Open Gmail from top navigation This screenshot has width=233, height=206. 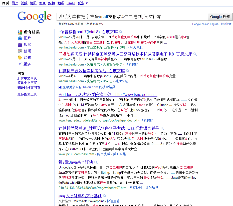click(71, 3)
